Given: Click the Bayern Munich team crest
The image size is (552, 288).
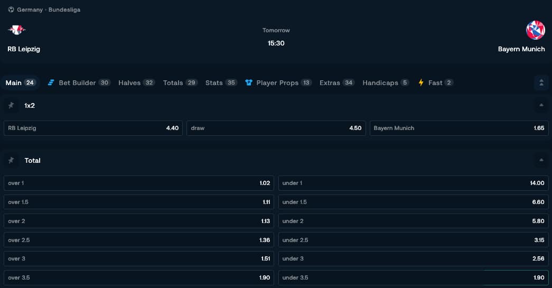Looking at the screenshot, I should [x=536, y=30].
